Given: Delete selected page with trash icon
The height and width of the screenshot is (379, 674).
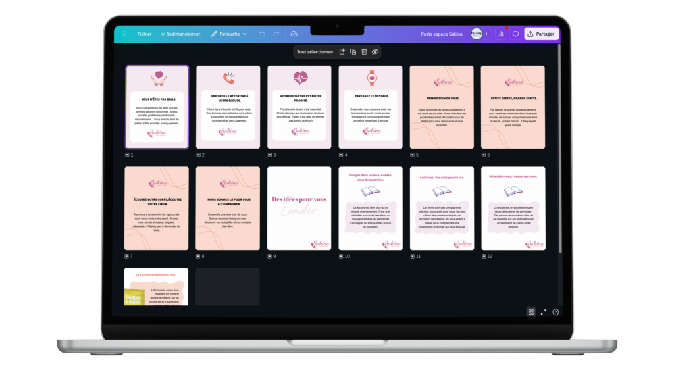Looking at the screenshot, I should [x=364, y=51].
